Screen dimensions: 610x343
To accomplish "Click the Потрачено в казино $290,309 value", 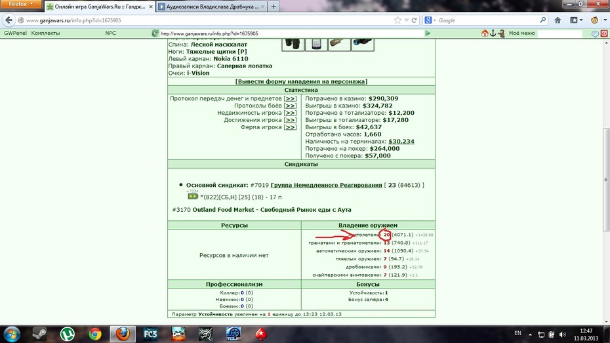I will pyautogui.click(x=383, y=98).
